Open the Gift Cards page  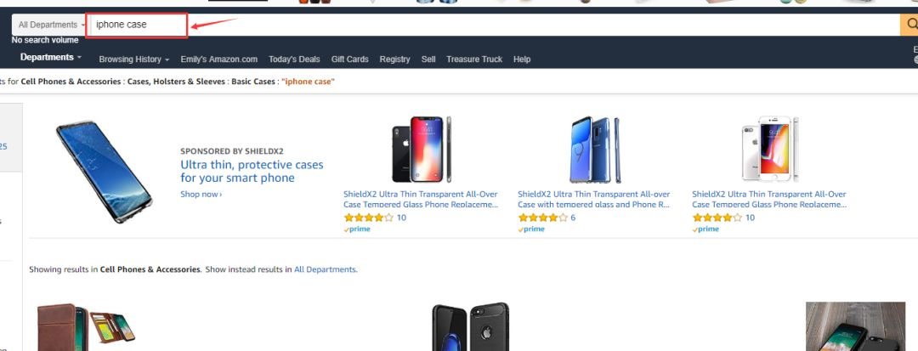pos(350,59)
